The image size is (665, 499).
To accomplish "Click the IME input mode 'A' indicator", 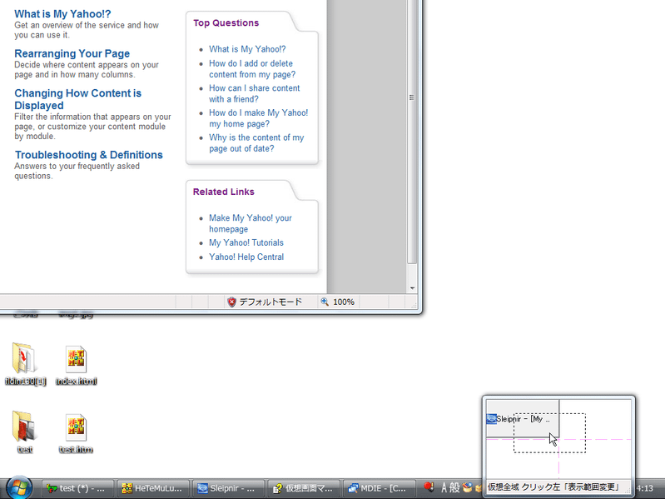I will (x=444, y=487).
